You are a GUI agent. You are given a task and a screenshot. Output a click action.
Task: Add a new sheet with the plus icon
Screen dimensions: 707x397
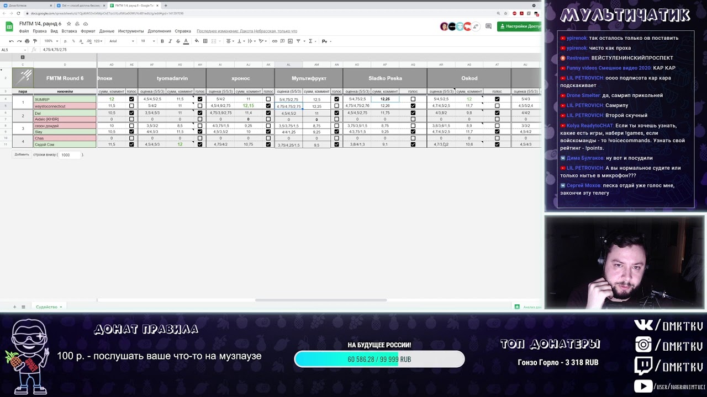[15, 307]
